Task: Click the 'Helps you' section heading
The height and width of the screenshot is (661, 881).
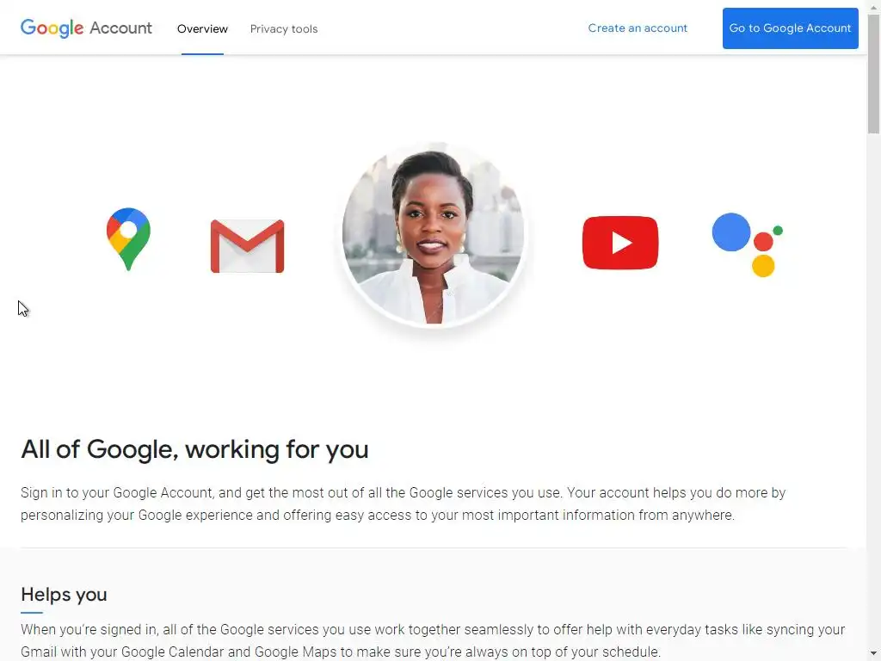Action: (x=64, y=595)
